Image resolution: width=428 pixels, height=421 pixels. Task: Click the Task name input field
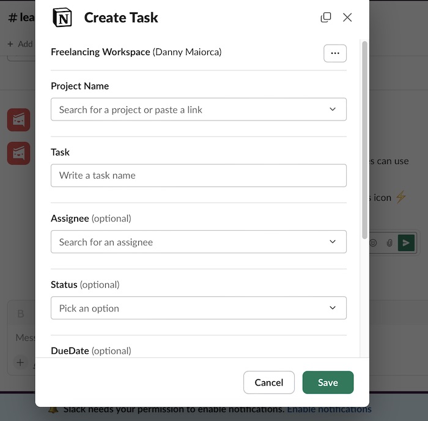[199, 176]
